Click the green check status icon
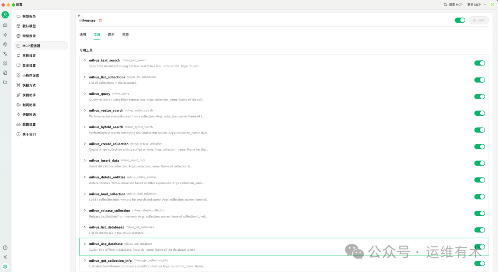The height and width of the screenshot is (272, 498). tap(492, 5)
